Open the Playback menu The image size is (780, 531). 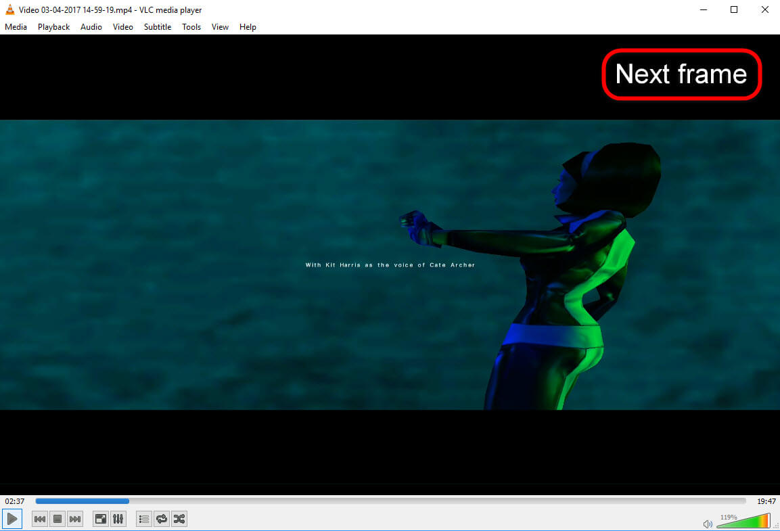point(53,27)
